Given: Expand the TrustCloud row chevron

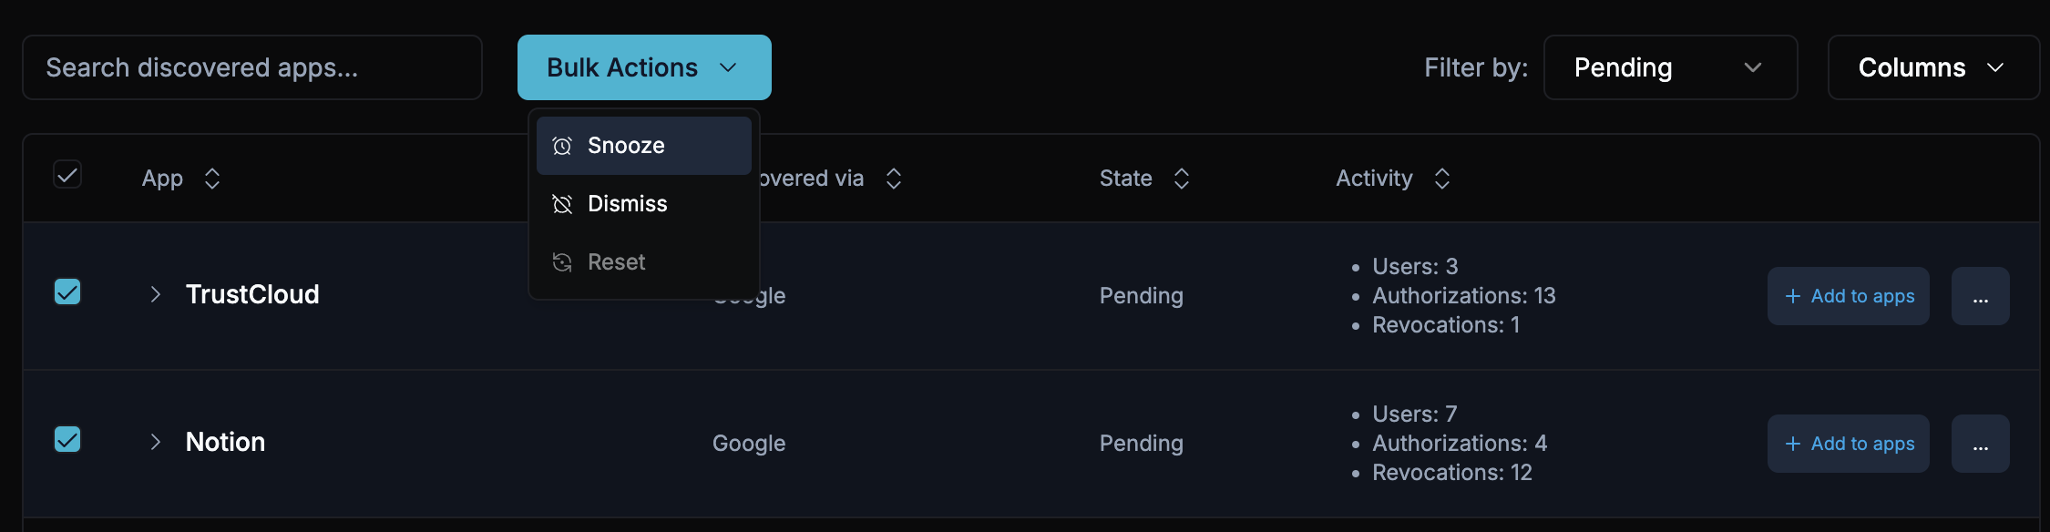Looking at the screenshot, I should coord(155,294).
